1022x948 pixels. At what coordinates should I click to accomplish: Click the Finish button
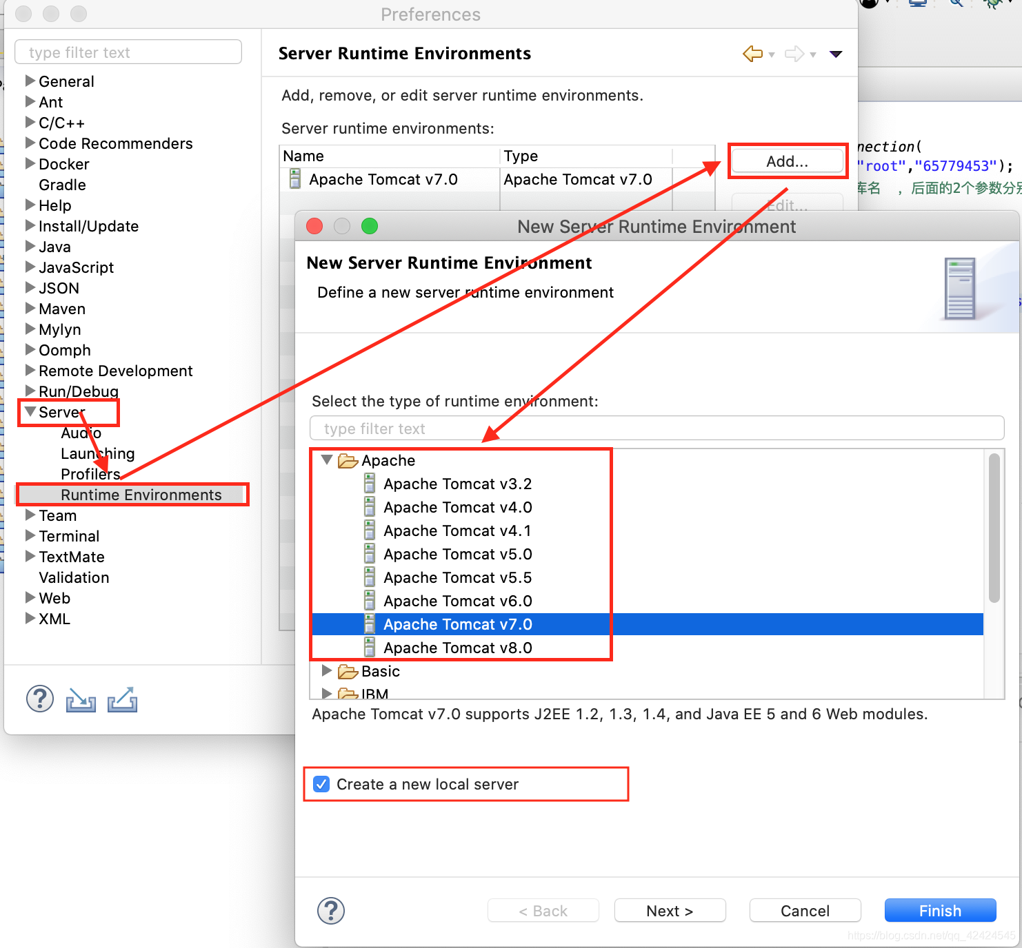(x=940, y=911)
